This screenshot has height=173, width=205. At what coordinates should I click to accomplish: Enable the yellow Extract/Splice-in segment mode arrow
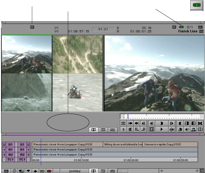tap(42, 171)
